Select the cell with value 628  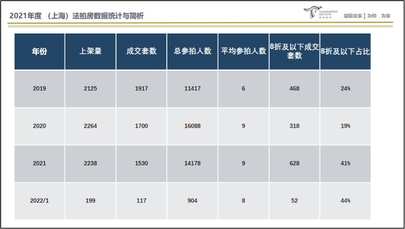pos(294,163)
